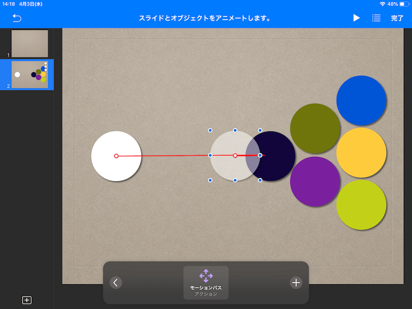Go back with the left chevron button
The height and width of the screenshot is (309, 412).
point(115,283)
